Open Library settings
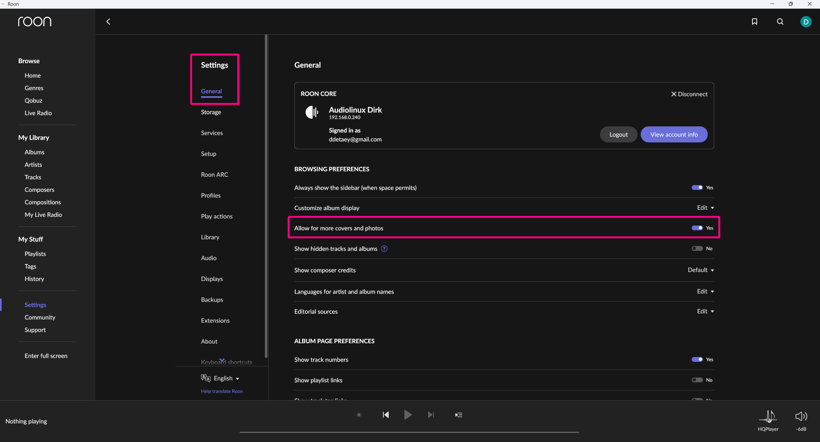Image resolution: width=820 pixels, height=442 pixels. click(210, 237)
